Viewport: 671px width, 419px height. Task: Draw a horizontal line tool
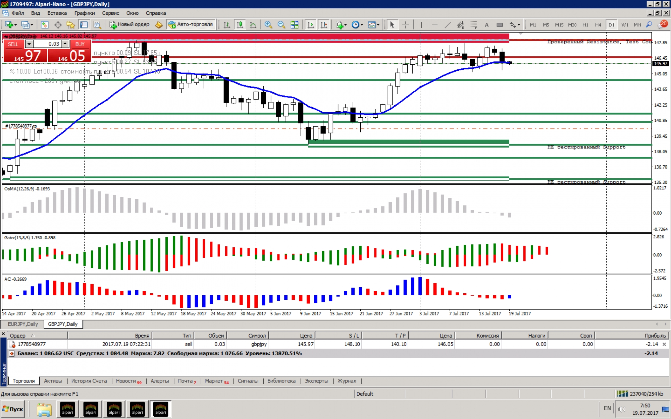pos(434,24)
